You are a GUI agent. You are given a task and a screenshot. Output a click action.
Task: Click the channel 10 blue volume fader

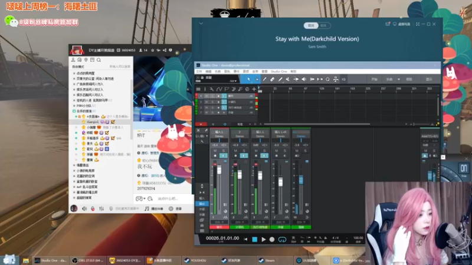pos(301,180)
